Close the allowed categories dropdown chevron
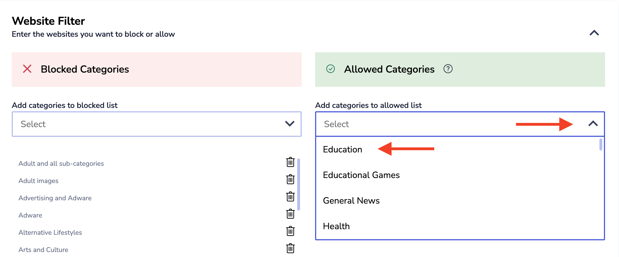Image resolution: width=619 pixels, height=257 pixels. 593,124
